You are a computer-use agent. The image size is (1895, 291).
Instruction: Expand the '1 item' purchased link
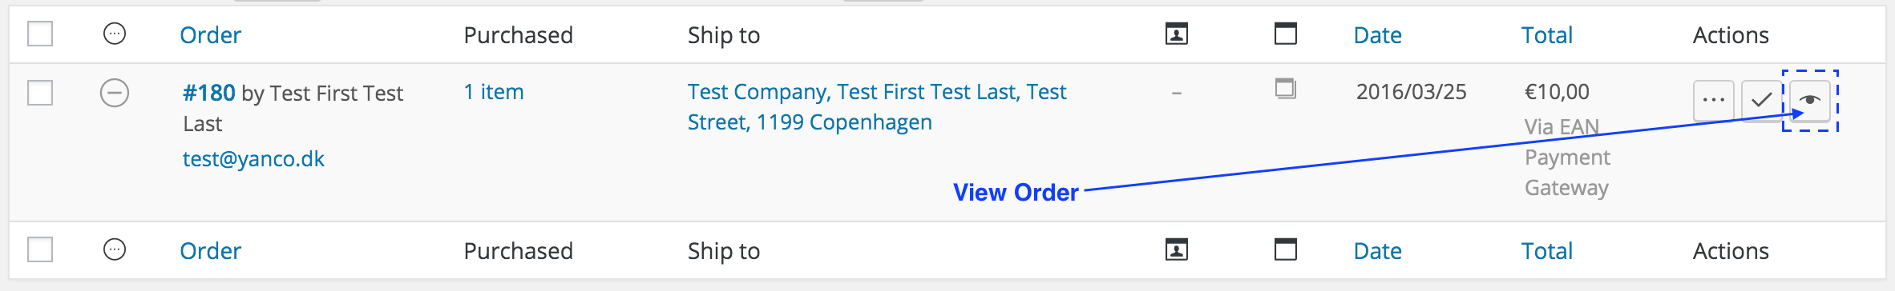[494, 92]
